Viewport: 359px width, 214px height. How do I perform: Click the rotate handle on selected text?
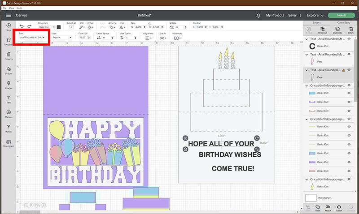257,138
